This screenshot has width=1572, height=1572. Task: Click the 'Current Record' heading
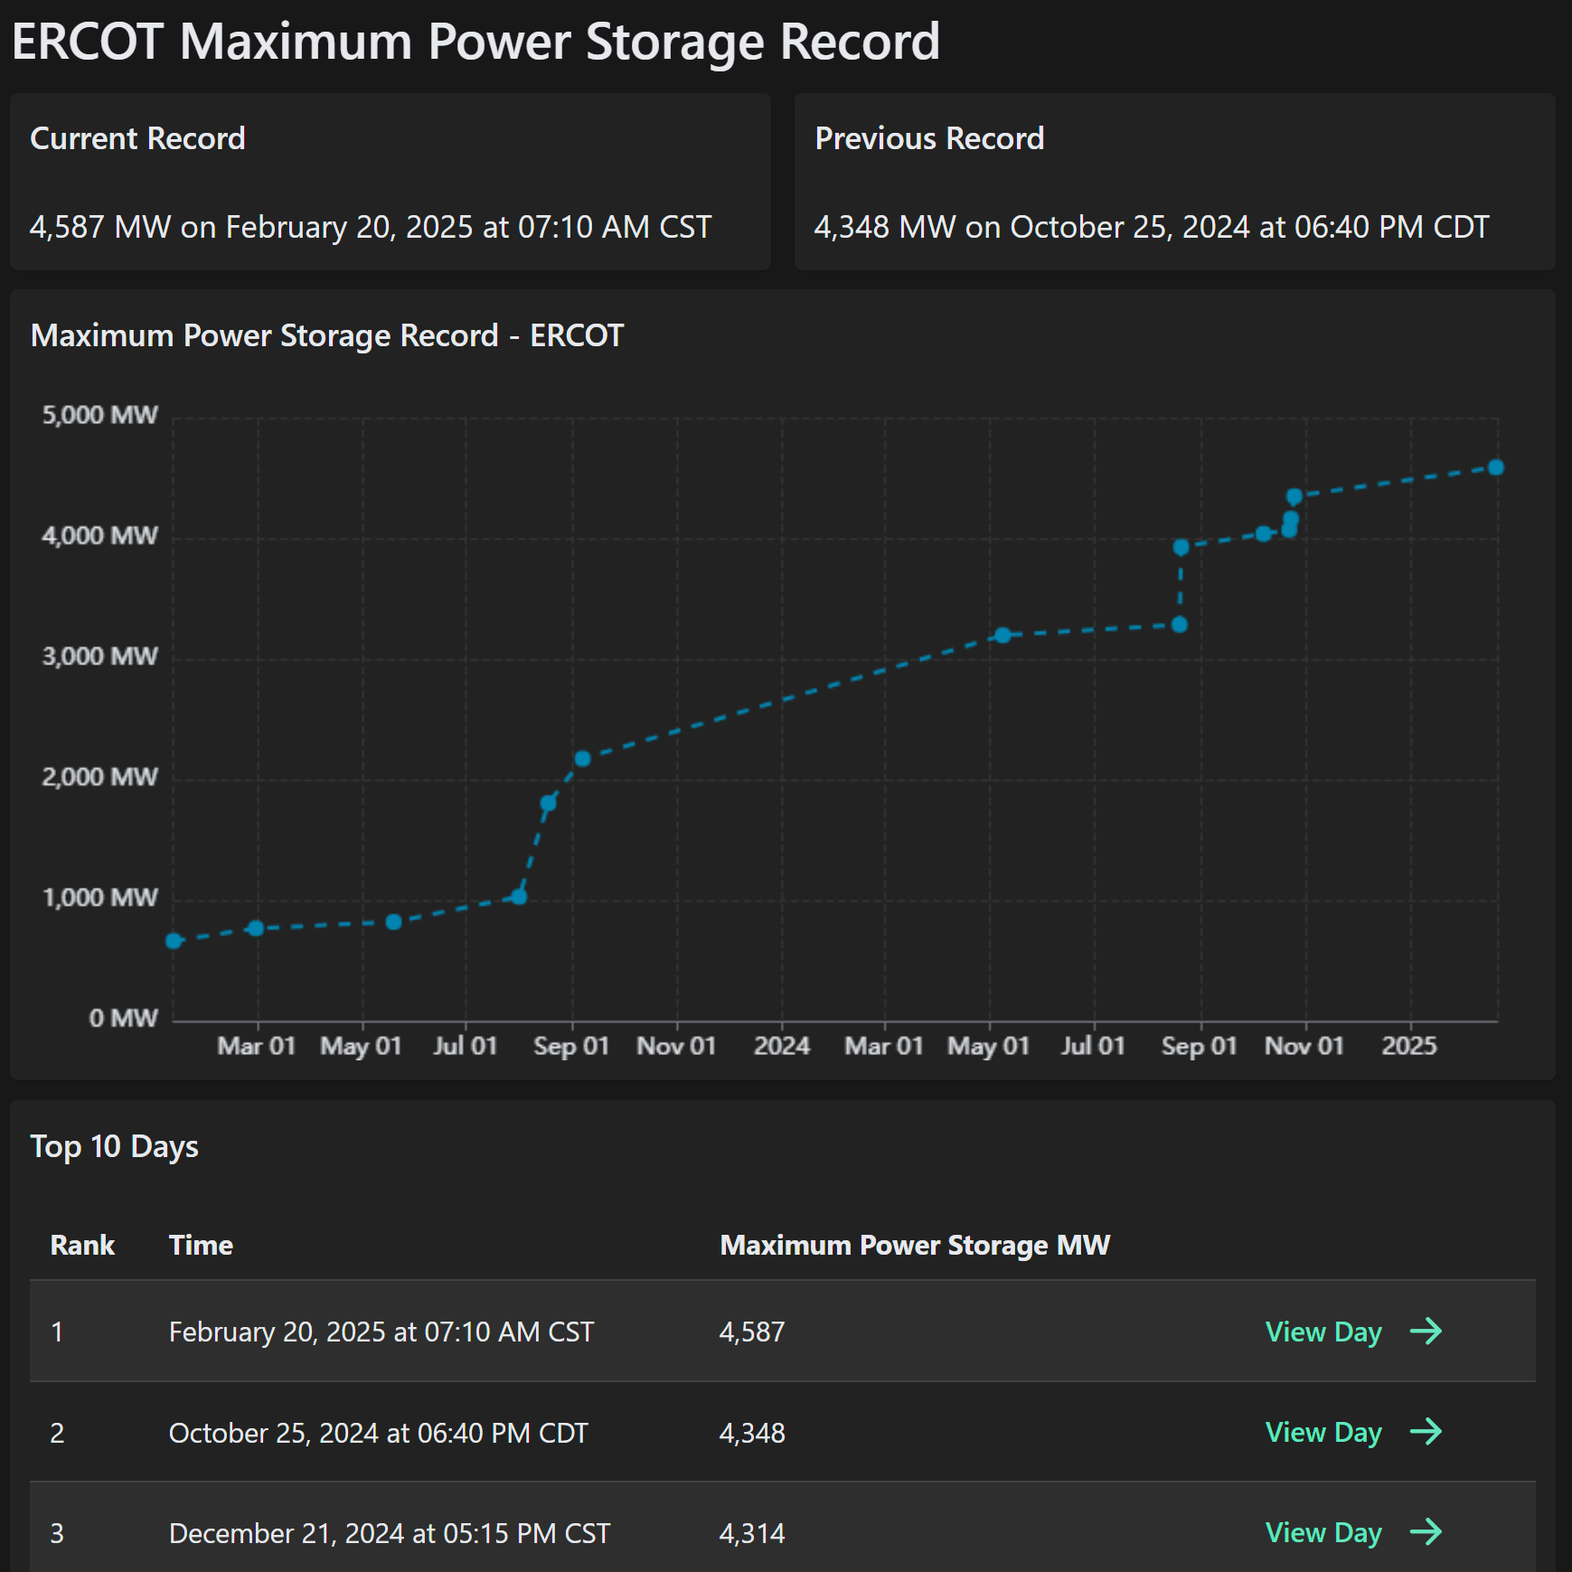tap(137, 138)
